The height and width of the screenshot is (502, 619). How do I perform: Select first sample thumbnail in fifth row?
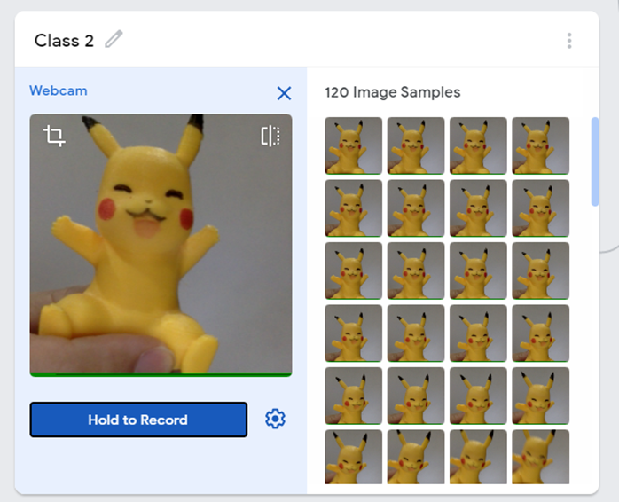pyautogui.click(x=353, y=396)
